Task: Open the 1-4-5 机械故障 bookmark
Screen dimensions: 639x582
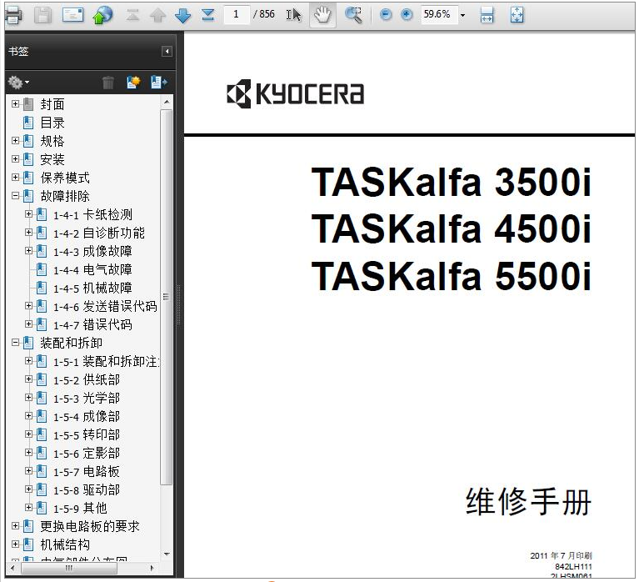Action: [92, 288]
